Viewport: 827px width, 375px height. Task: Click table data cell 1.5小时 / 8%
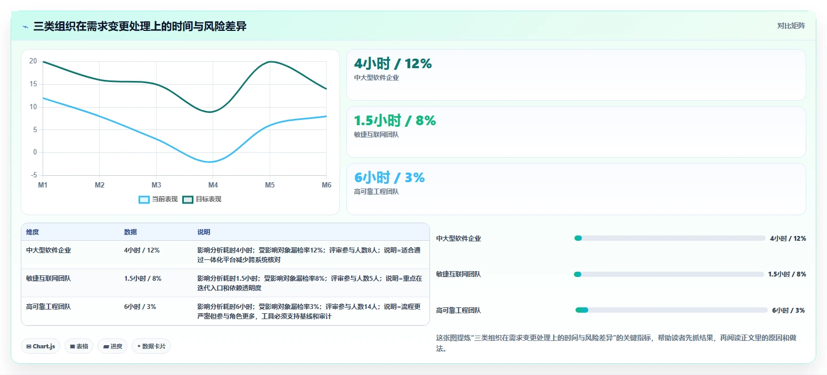coord(143,278)
